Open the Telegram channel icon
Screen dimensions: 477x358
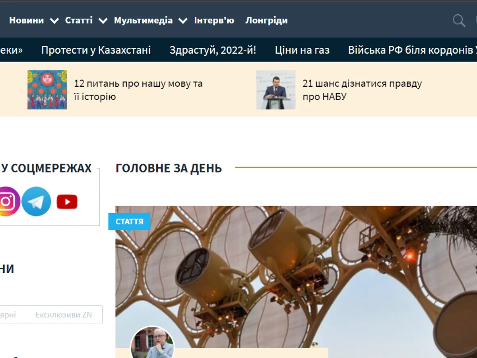click(x=36, y=202)
